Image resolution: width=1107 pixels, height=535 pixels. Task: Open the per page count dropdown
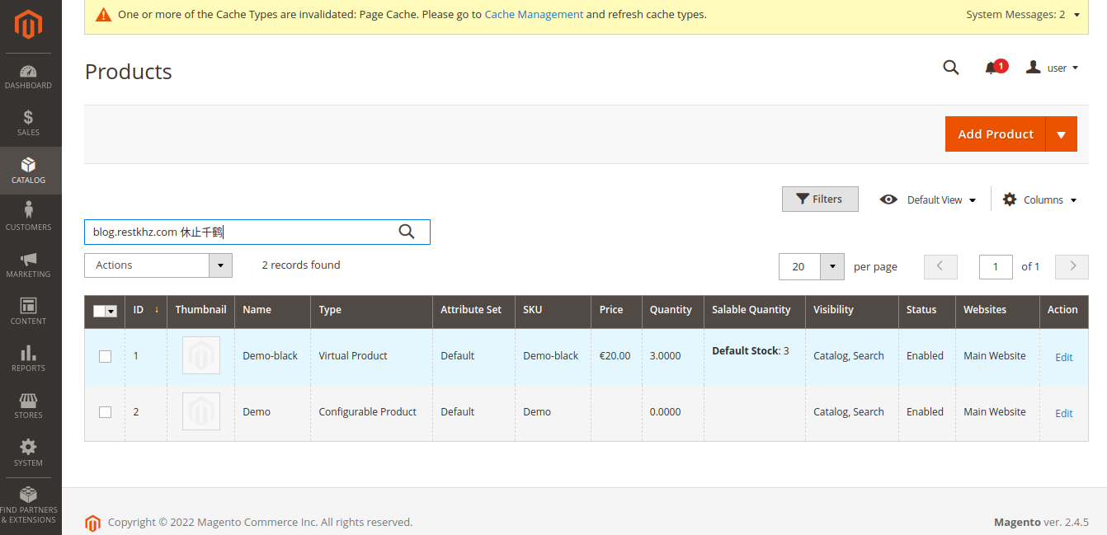point(832,266)
